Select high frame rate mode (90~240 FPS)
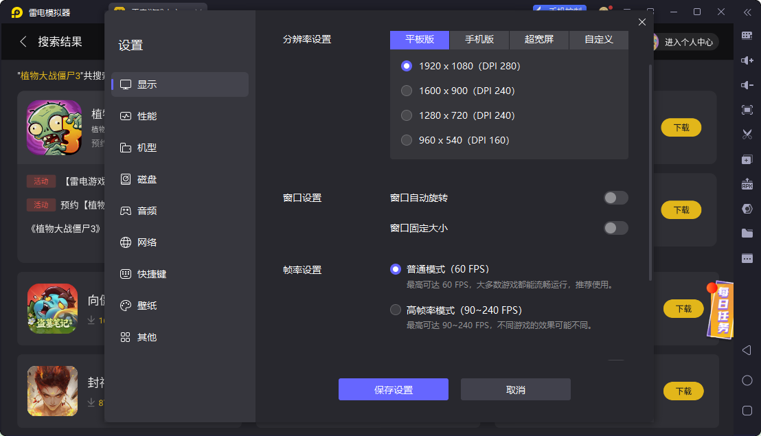Viewport: 761px width, 436px height. [396, 310]
